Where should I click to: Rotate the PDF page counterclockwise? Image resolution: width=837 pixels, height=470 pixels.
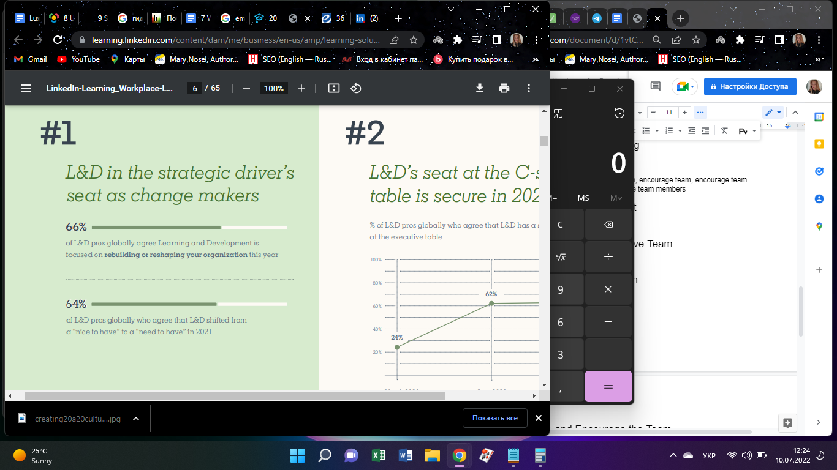[x=356, y=88]
